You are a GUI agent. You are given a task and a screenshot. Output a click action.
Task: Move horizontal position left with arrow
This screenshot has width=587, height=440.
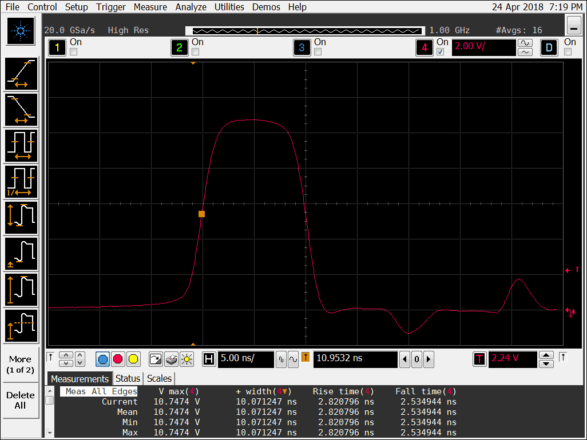pos(404,359)
